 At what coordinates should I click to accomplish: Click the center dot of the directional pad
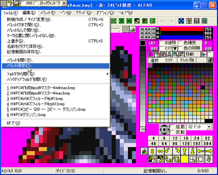pos(164,129)
